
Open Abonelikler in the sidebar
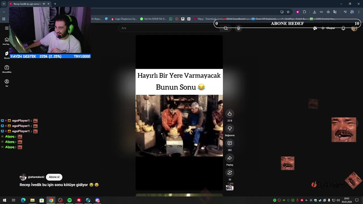coord(7,69)
